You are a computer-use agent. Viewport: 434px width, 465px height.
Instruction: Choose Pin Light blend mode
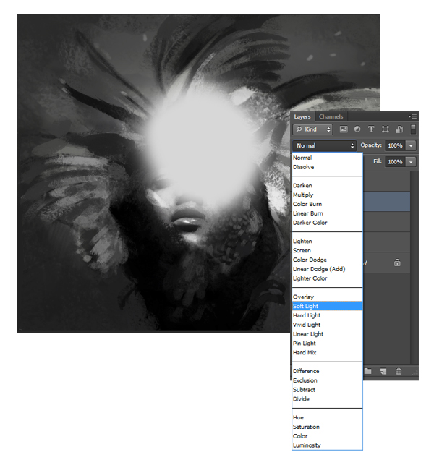pos(327,344)
